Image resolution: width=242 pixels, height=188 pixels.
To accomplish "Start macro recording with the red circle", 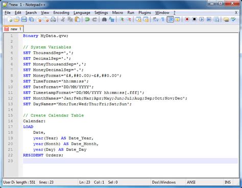I will click(x=187, y=19).
